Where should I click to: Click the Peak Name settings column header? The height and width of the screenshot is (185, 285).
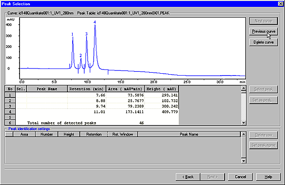(189, 134)
